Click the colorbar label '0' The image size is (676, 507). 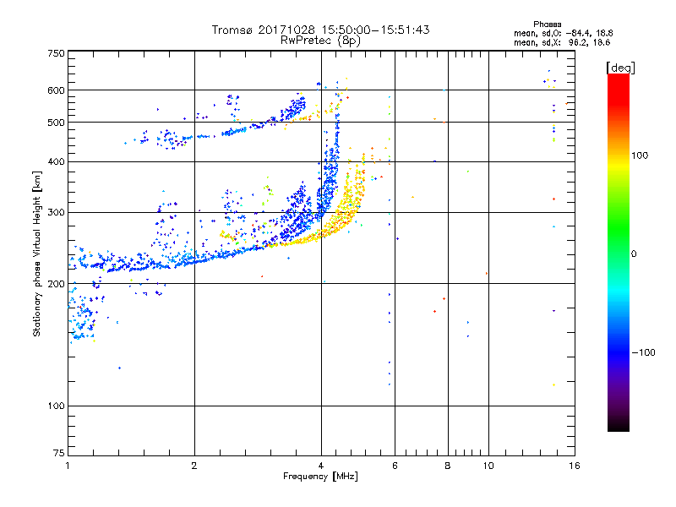634,253
